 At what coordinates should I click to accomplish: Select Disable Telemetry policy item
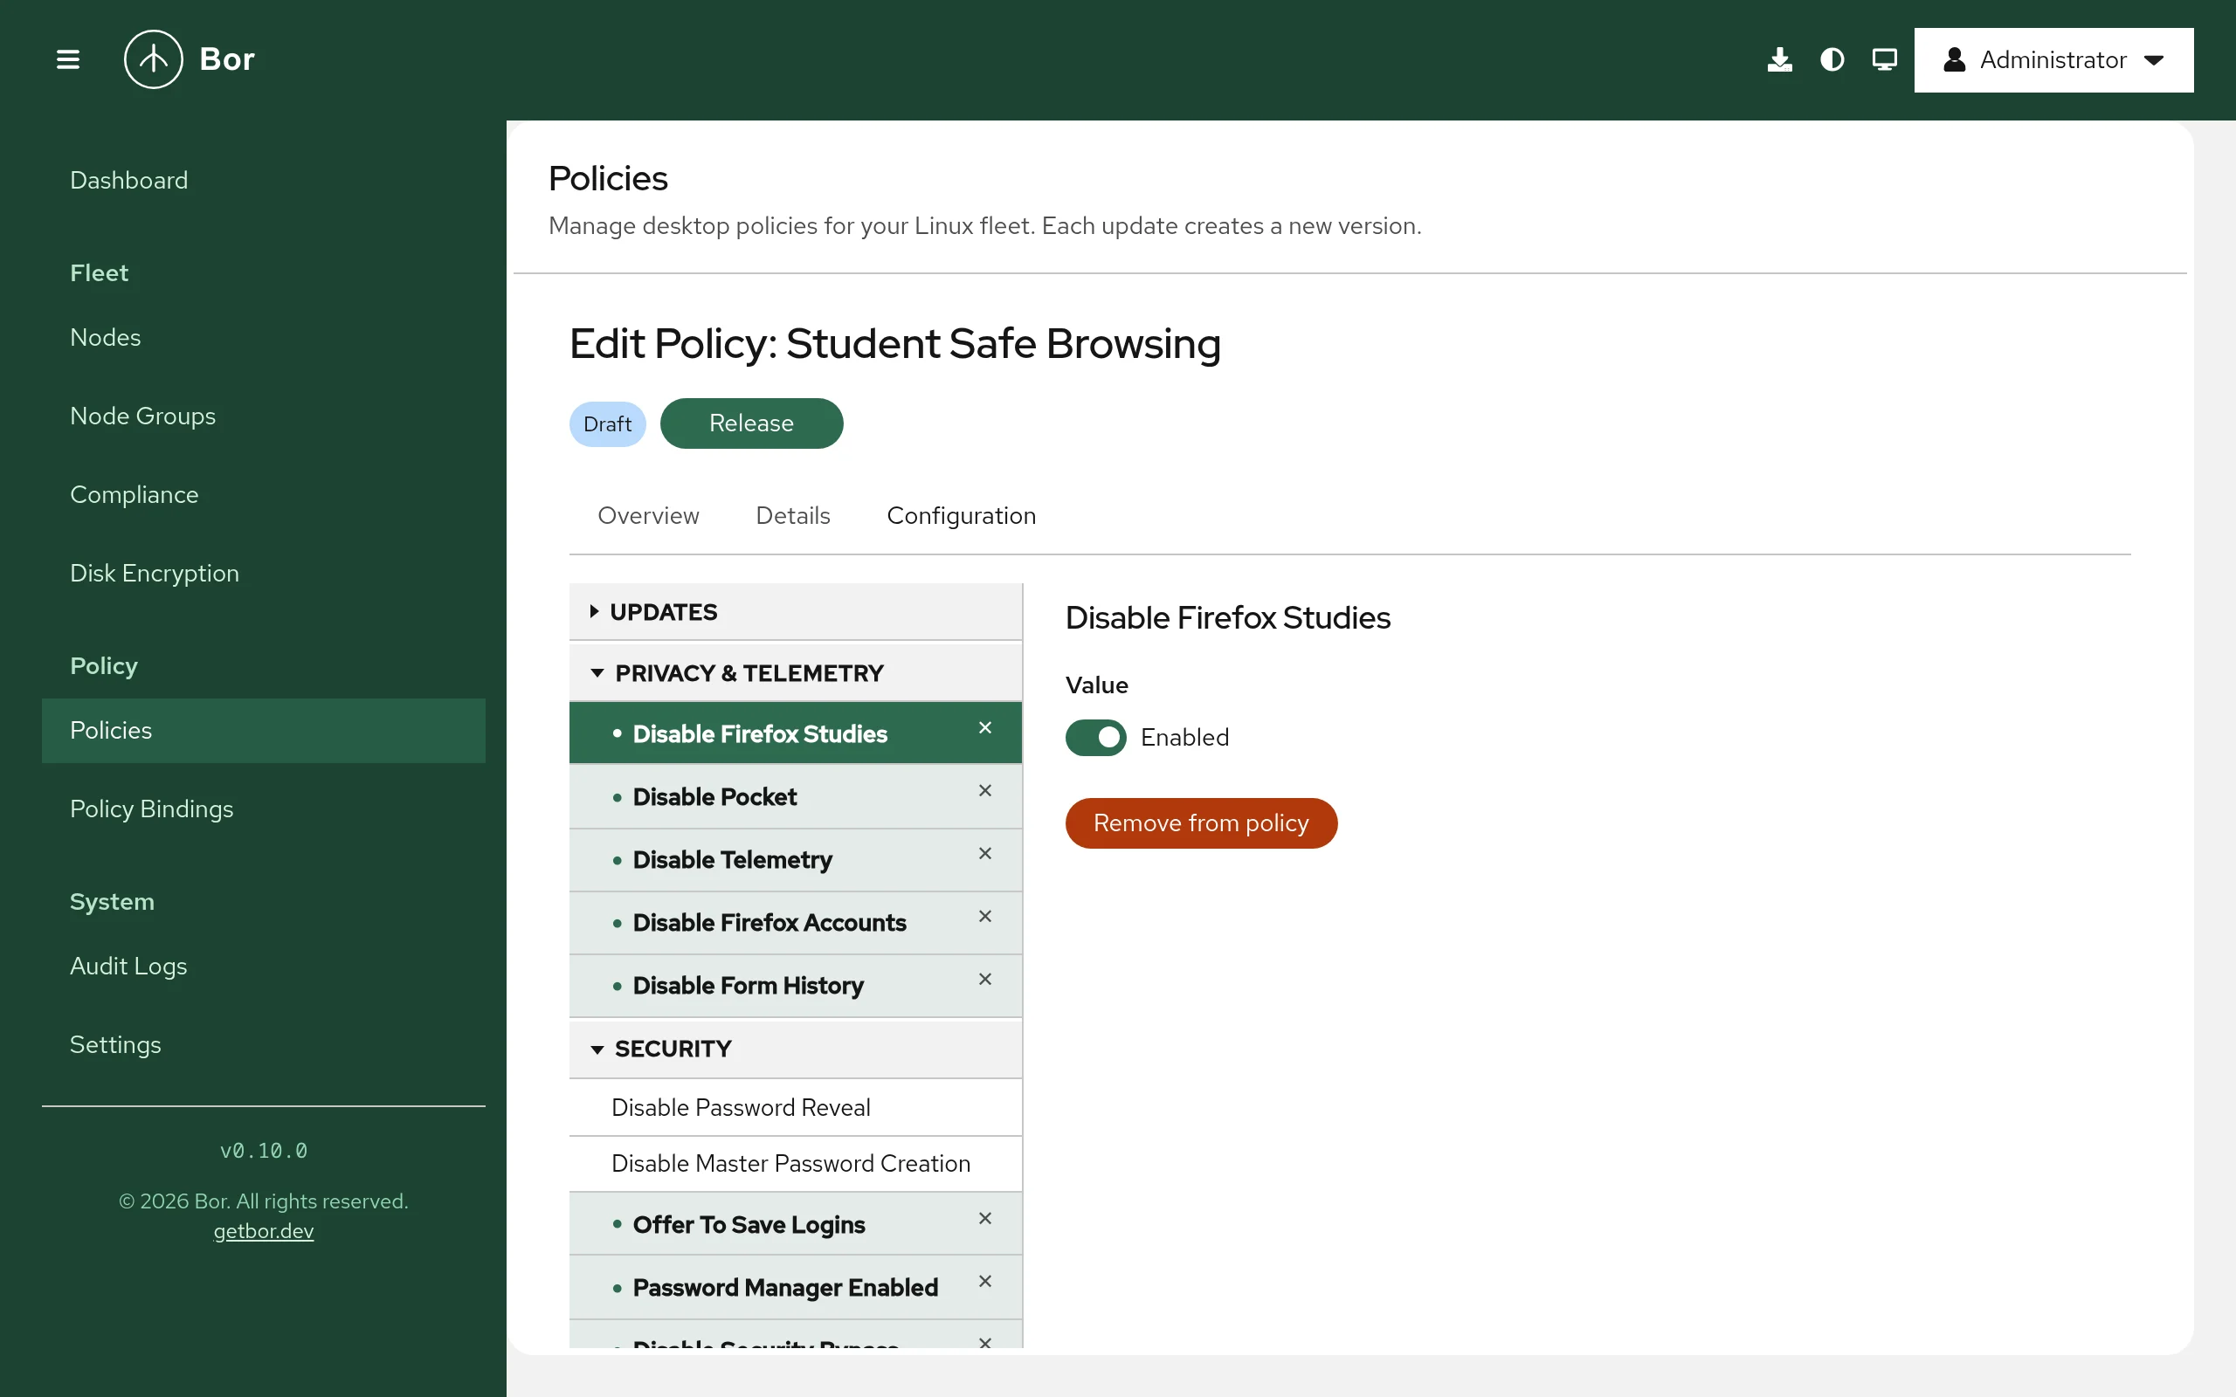[x=796, y=859]
